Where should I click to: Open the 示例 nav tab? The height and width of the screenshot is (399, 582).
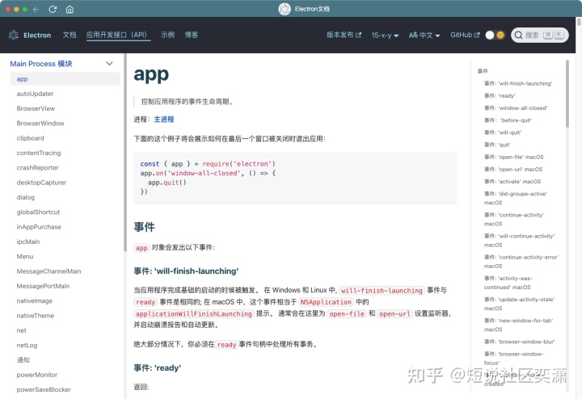click(x=168, y=35)
